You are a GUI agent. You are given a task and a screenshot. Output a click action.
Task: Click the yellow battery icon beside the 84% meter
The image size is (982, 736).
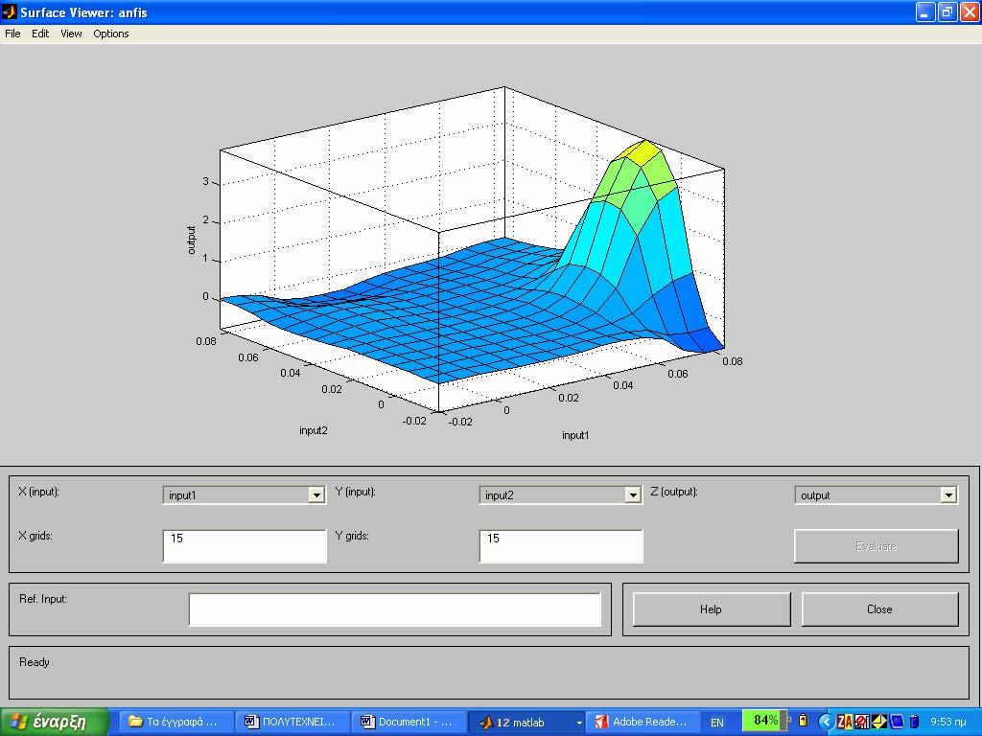(x=804, y=721)
